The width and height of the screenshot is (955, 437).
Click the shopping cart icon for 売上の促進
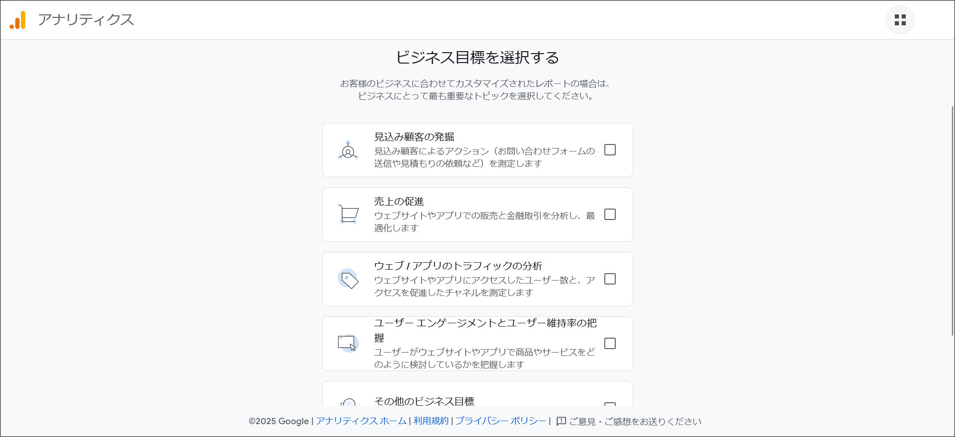click(x=348, y=215)
